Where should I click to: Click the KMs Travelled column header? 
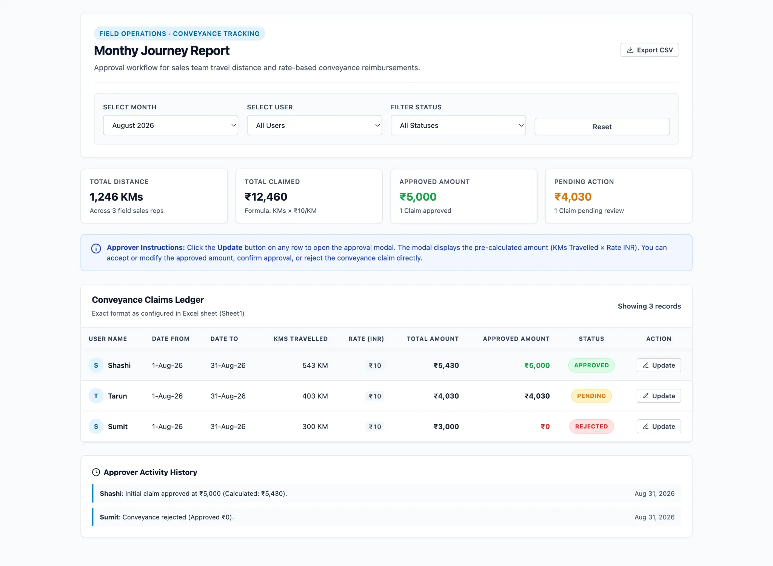pos(300,339)
